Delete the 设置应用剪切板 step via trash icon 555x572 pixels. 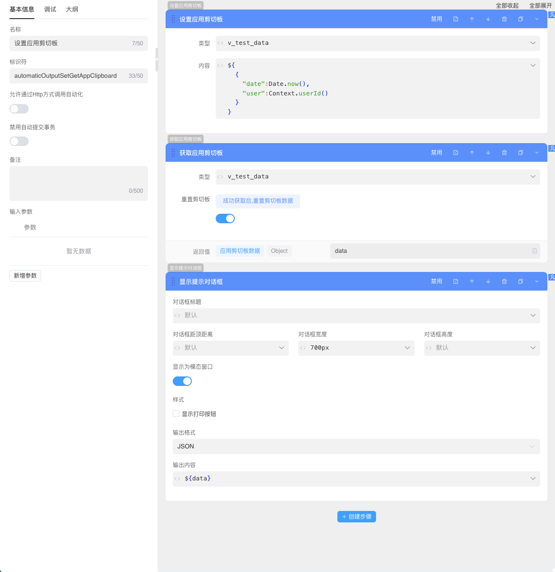click(504, 19)
